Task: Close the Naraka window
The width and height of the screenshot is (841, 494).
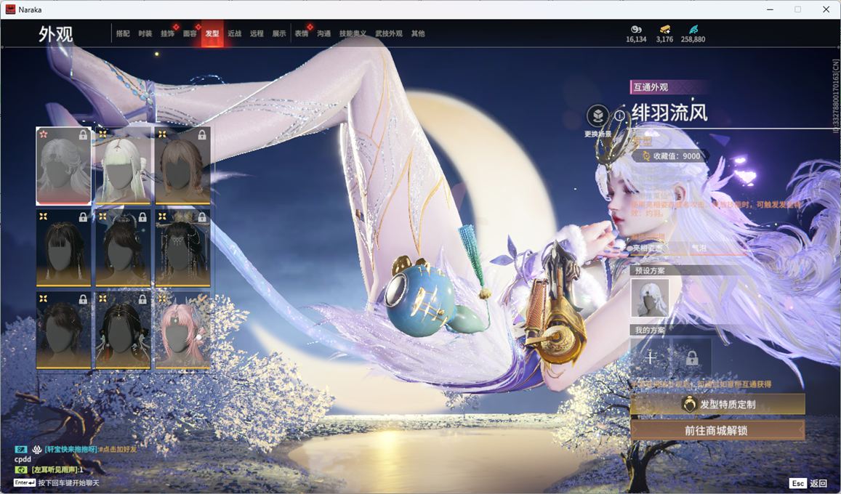Action: click(826, 9)
